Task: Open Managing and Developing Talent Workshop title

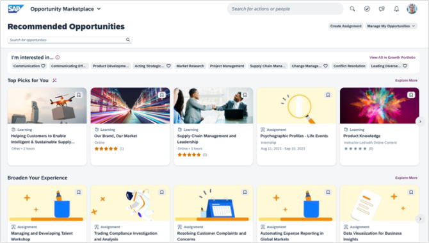Action: (42, 236)
